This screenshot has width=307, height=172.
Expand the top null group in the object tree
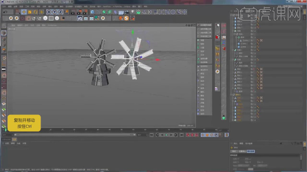click(x=232, y=15)
